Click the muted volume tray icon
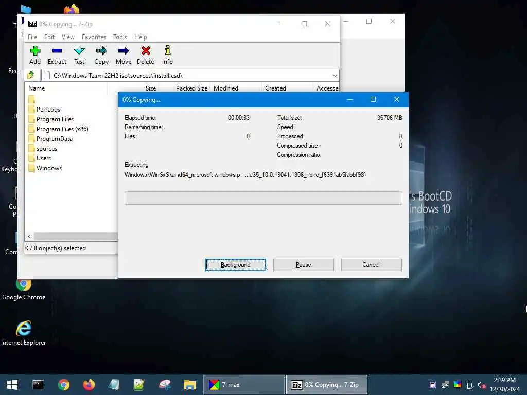This screenshot has height=395, width=527. [482, 385]
